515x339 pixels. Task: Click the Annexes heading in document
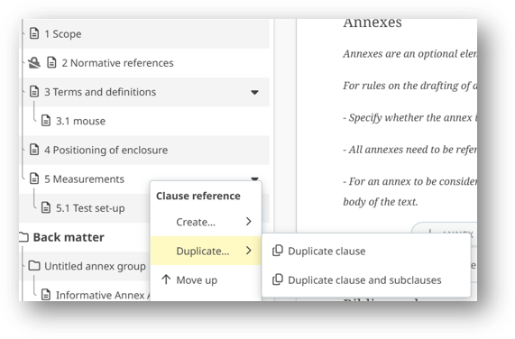(372, 23)
